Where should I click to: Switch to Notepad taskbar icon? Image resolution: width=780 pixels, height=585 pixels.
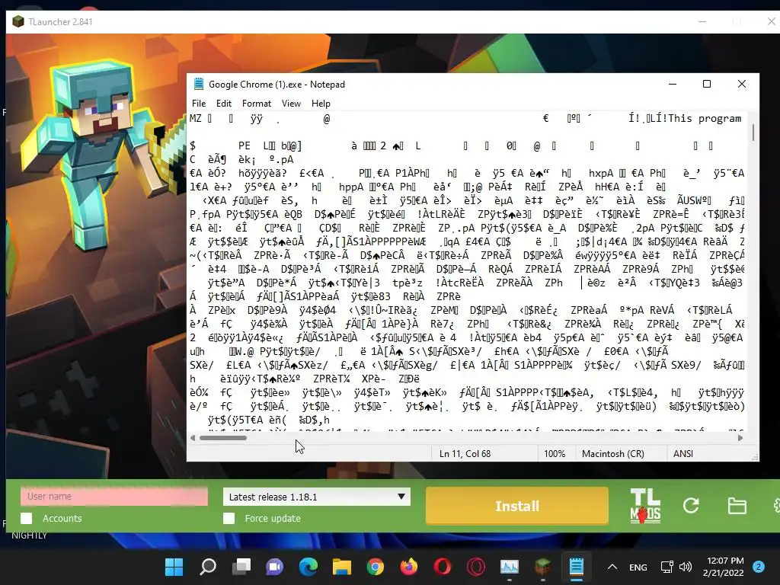pyautogui.click(x=576, y=567)
